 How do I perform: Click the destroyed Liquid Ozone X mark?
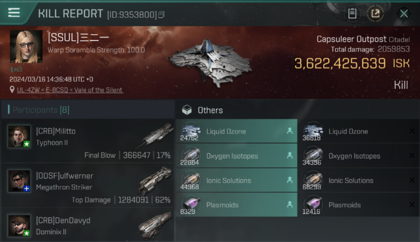click(412, 131)
